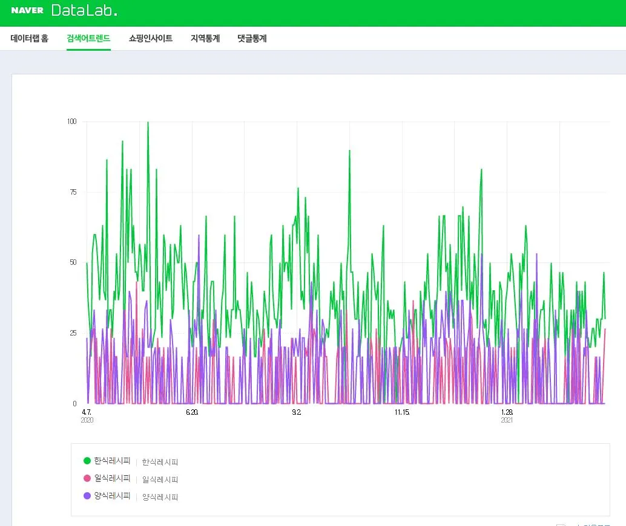Open the 댓글통계 tab
Viewport: 626px width, 526px height.
(252, 38)
